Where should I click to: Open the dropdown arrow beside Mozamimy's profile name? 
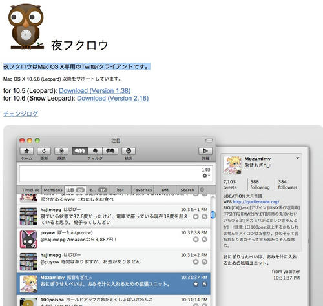click(298, 158)
